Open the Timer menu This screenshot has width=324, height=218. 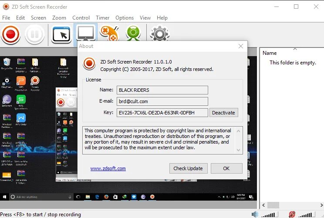tap(102, 18)
